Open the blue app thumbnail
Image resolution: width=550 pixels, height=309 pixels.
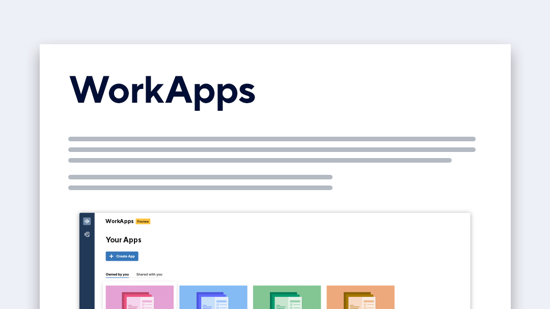(213, 297)
